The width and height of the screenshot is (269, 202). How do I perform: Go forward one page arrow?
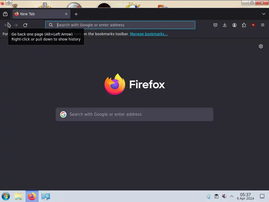tap(16, 25)
